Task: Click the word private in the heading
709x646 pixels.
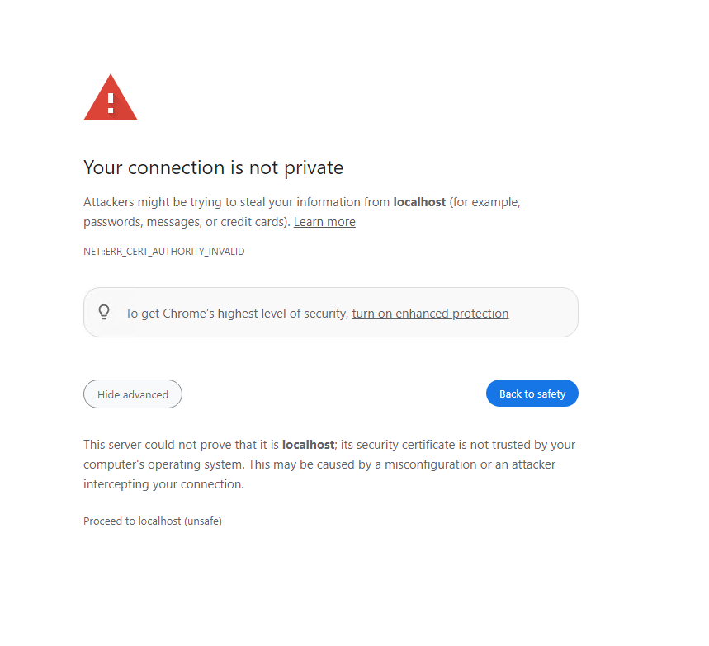Action: click(314, 168)
